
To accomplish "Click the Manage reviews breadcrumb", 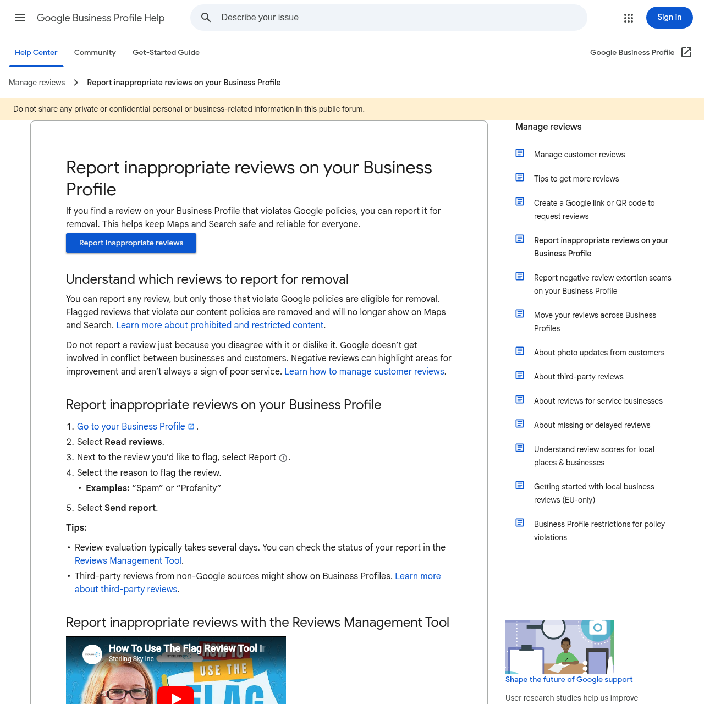I will click(37, 82).
